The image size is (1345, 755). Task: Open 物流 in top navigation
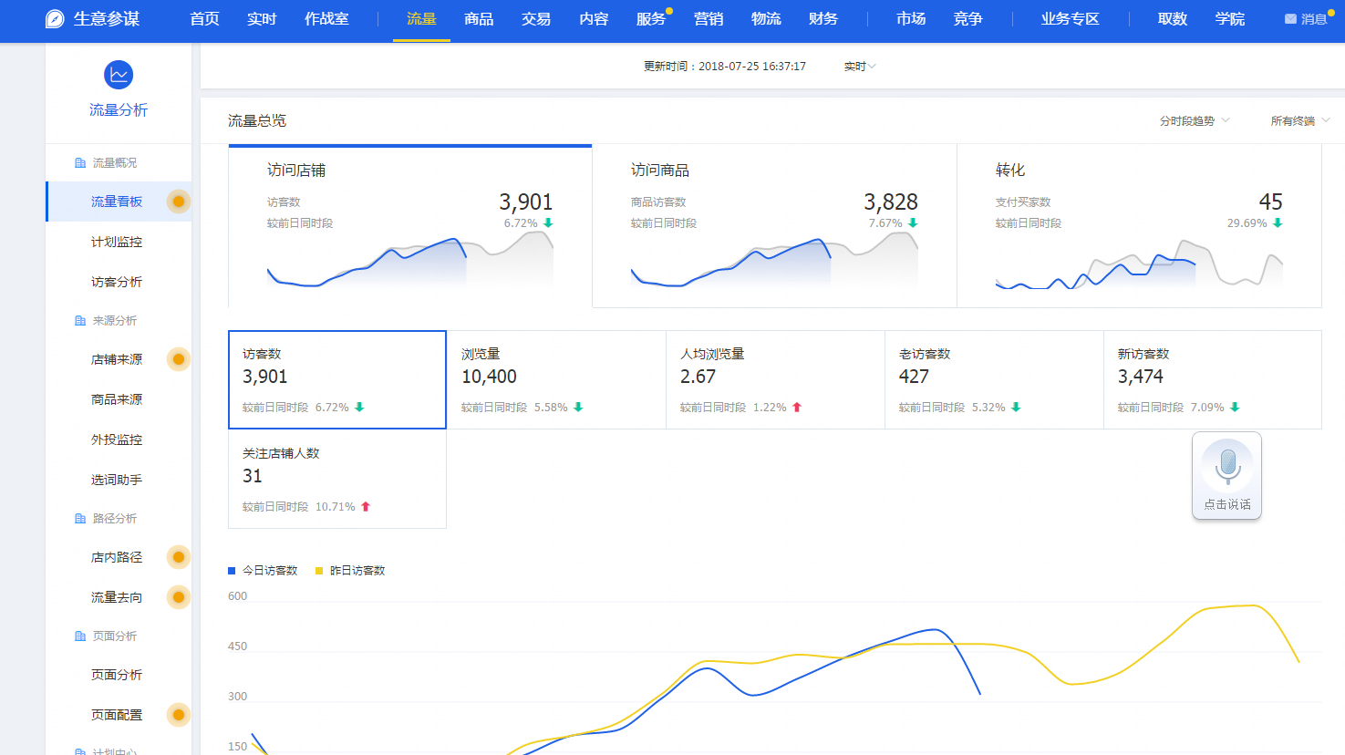pyautogui.click(x=766, y=19)
